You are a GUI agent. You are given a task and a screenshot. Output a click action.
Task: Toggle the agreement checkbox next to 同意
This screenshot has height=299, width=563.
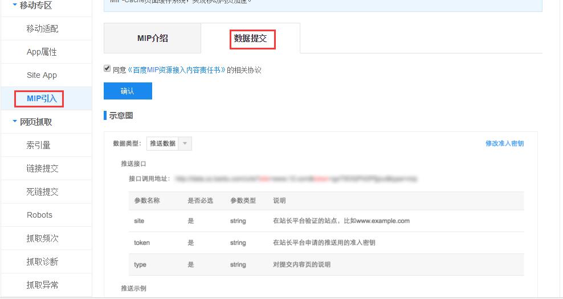[x=107, y=69]
